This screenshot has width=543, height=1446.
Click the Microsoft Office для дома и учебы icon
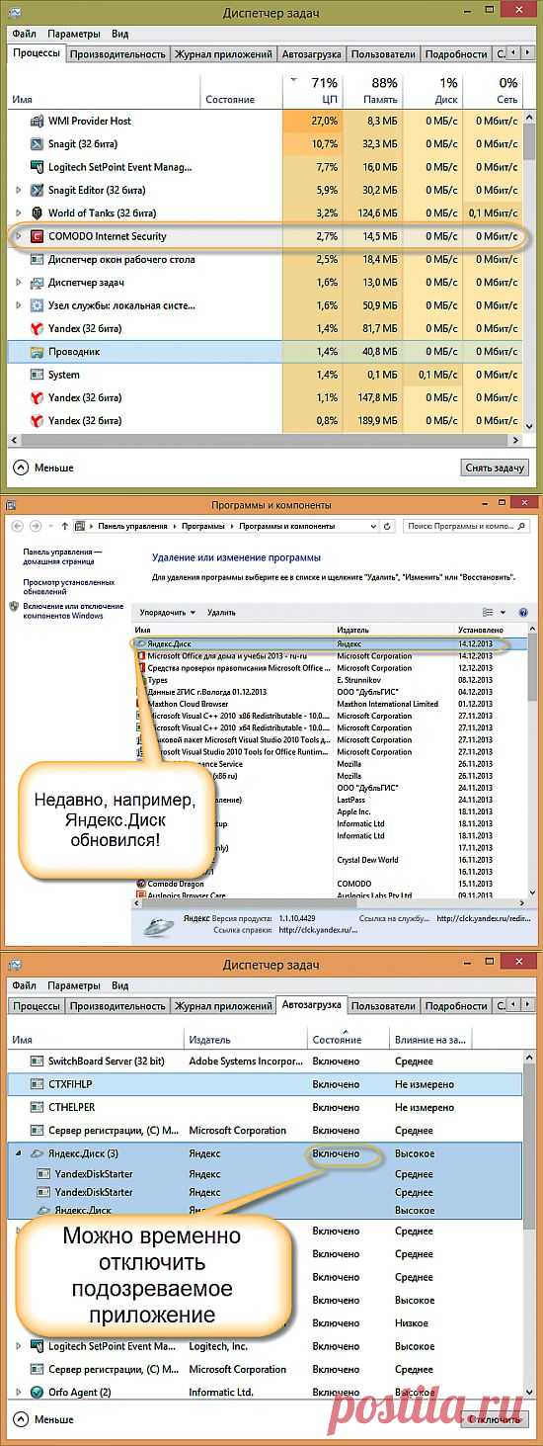tap(141, 655)
